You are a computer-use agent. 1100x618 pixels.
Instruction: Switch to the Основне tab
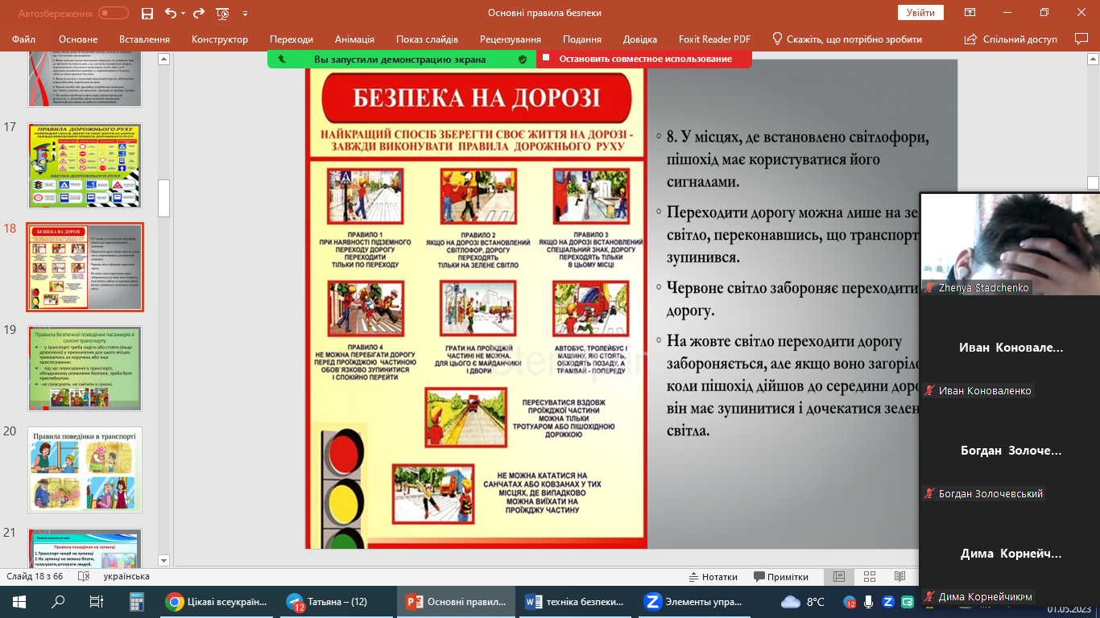tap(78, 39)
